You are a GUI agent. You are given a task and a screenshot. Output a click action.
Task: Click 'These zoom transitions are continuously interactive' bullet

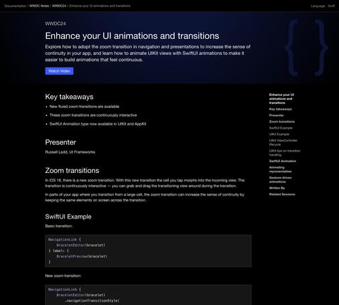click(93, 115)
